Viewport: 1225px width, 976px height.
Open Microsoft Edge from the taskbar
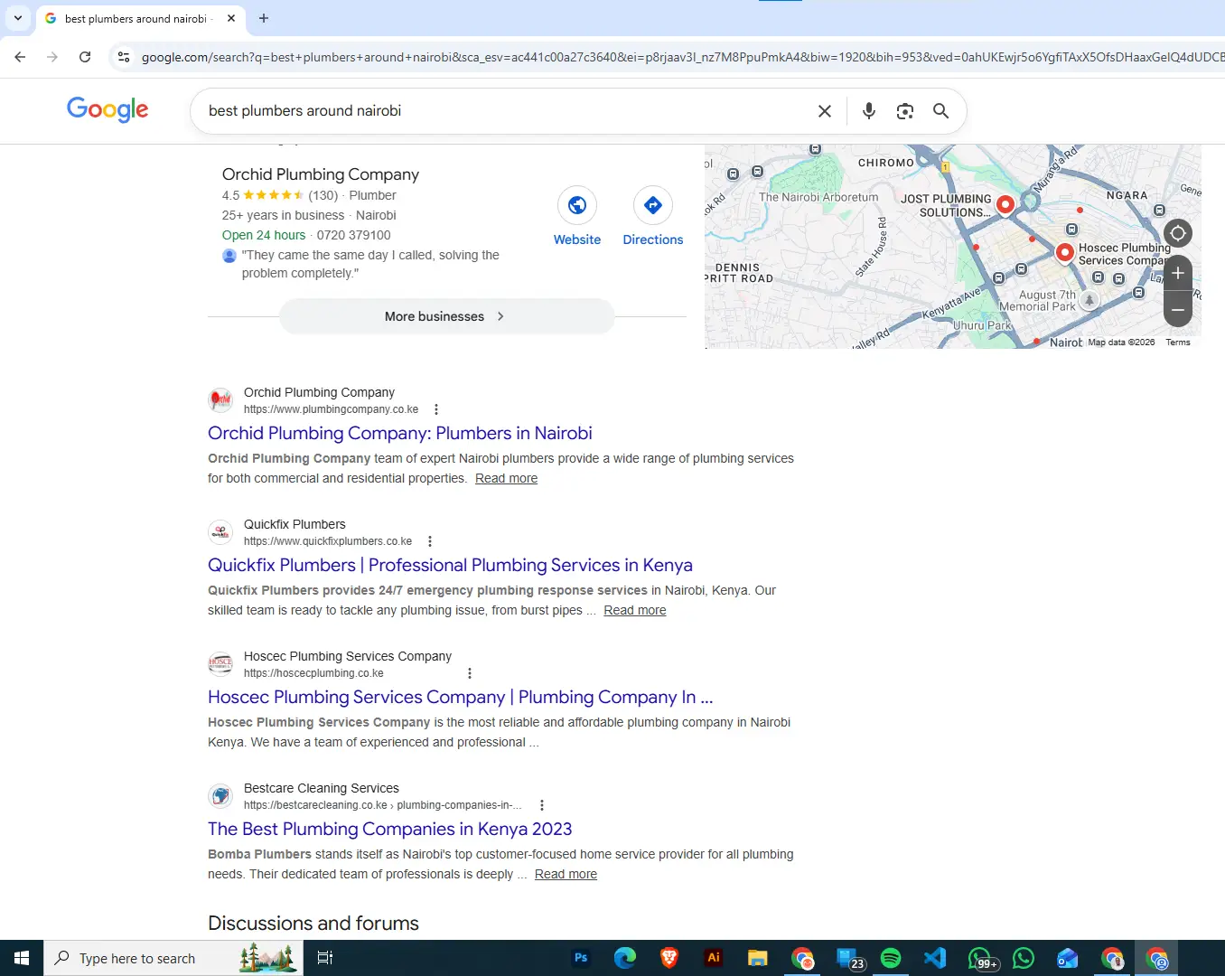click(x=625, y=958)
